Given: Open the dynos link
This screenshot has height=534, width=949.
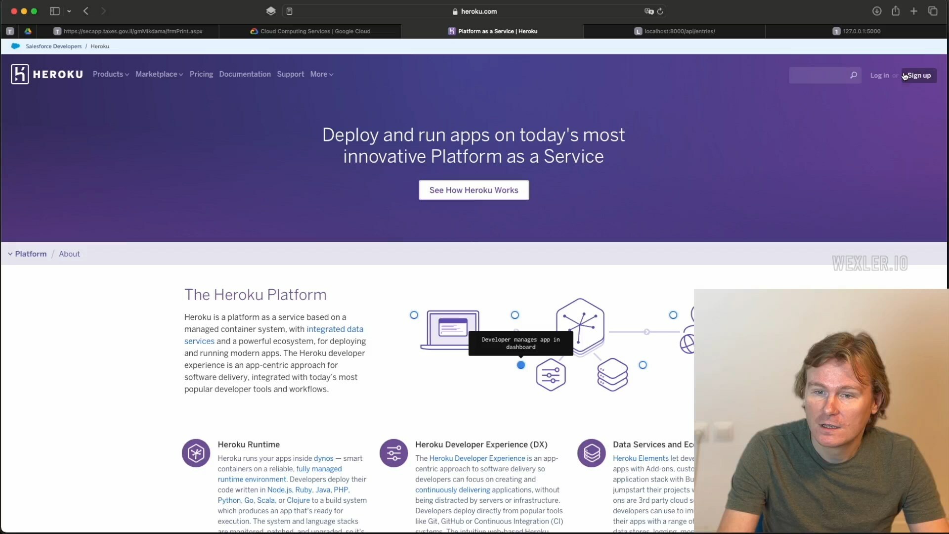Looking at the screenshot, I should [323, 458].
